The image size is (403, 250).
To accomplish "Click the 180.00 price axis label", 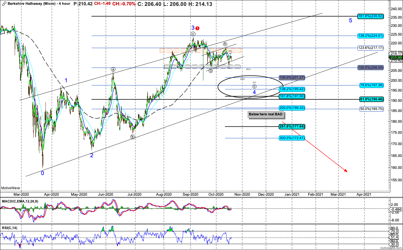I will [x=396, y=121].
